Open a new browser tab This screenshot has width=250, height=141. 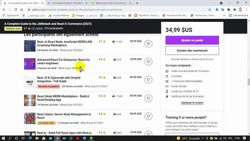pos(137,3)
